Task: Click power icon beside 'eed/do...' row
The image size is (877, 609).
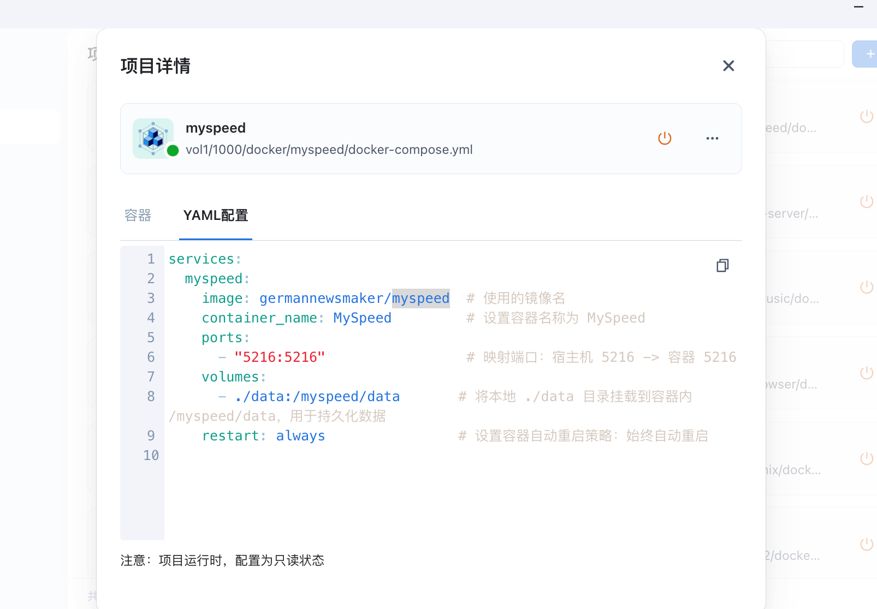Action: click(866, 116)
